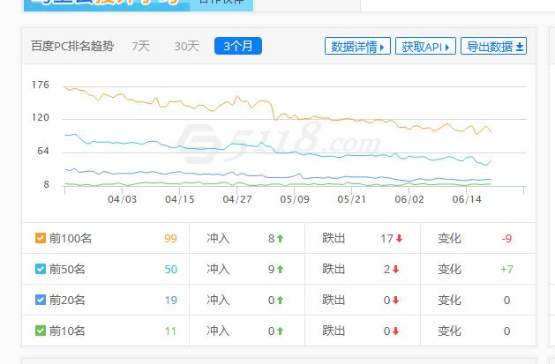The image size is (555, 364).
Task: Click the 获取API button
Action: 425,47
